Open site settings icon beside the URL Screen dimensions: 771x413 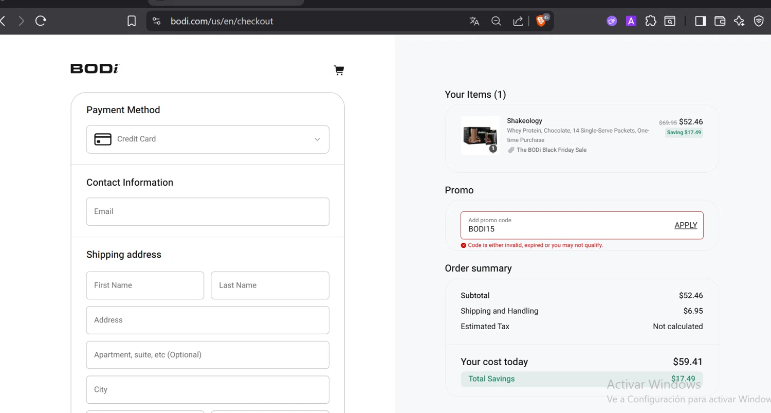[157, 21]
